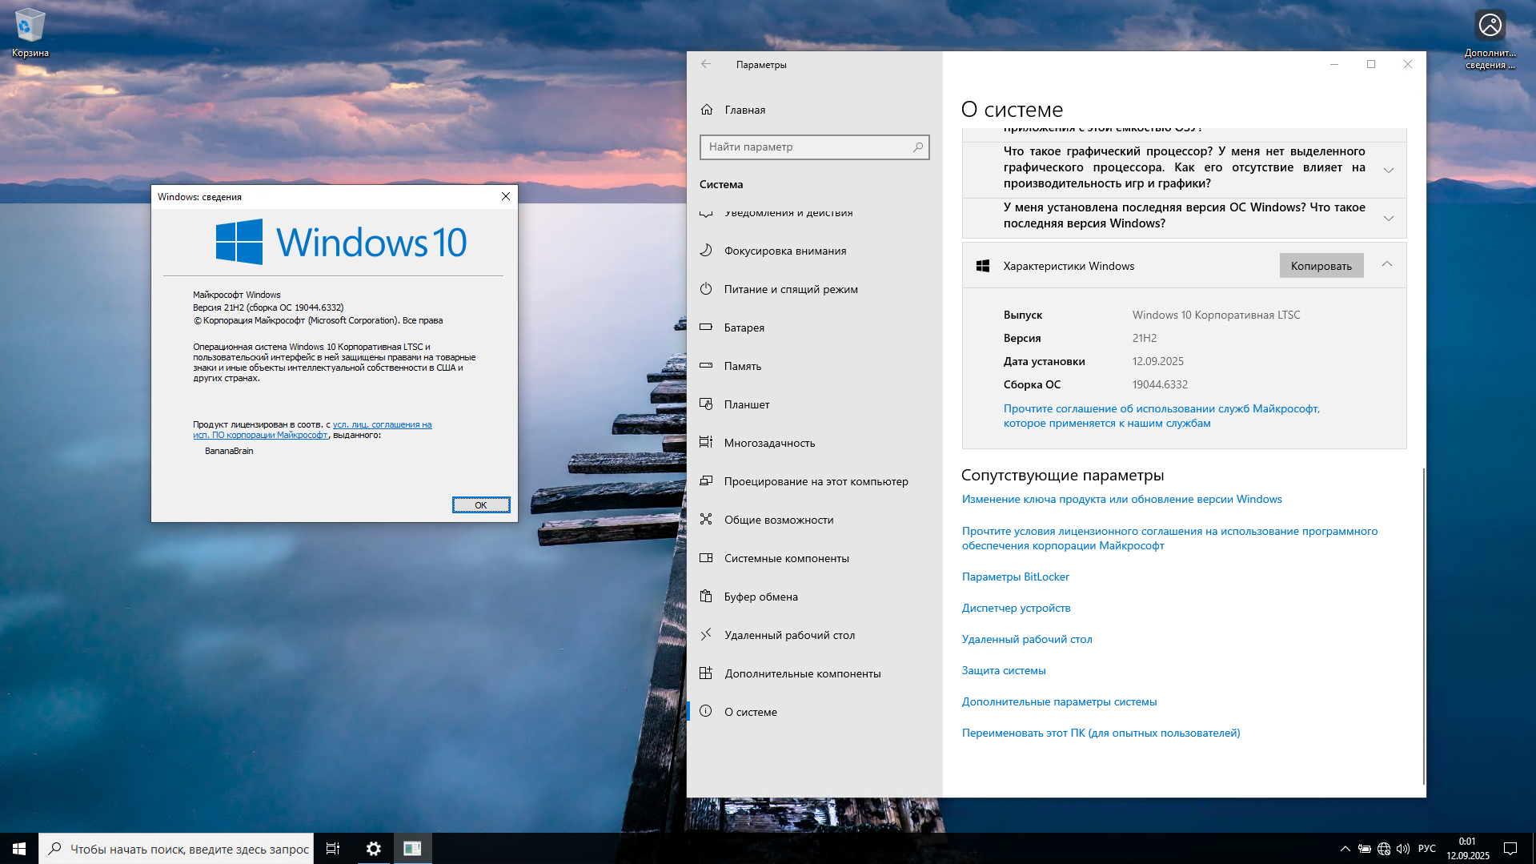Select the Windows 10 Корпоративная LTSC edition value
Screen dimensions: 1536x864
tap(1216, 315)
